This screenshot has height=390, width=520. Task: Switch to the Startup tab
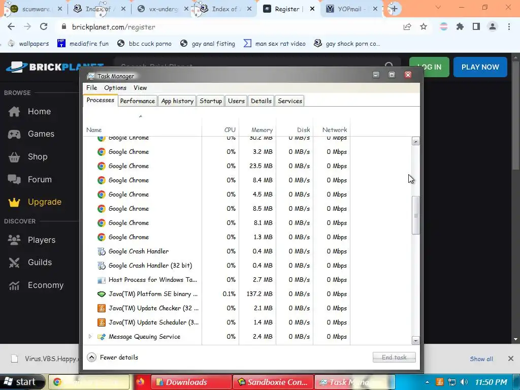coord(211,101)
